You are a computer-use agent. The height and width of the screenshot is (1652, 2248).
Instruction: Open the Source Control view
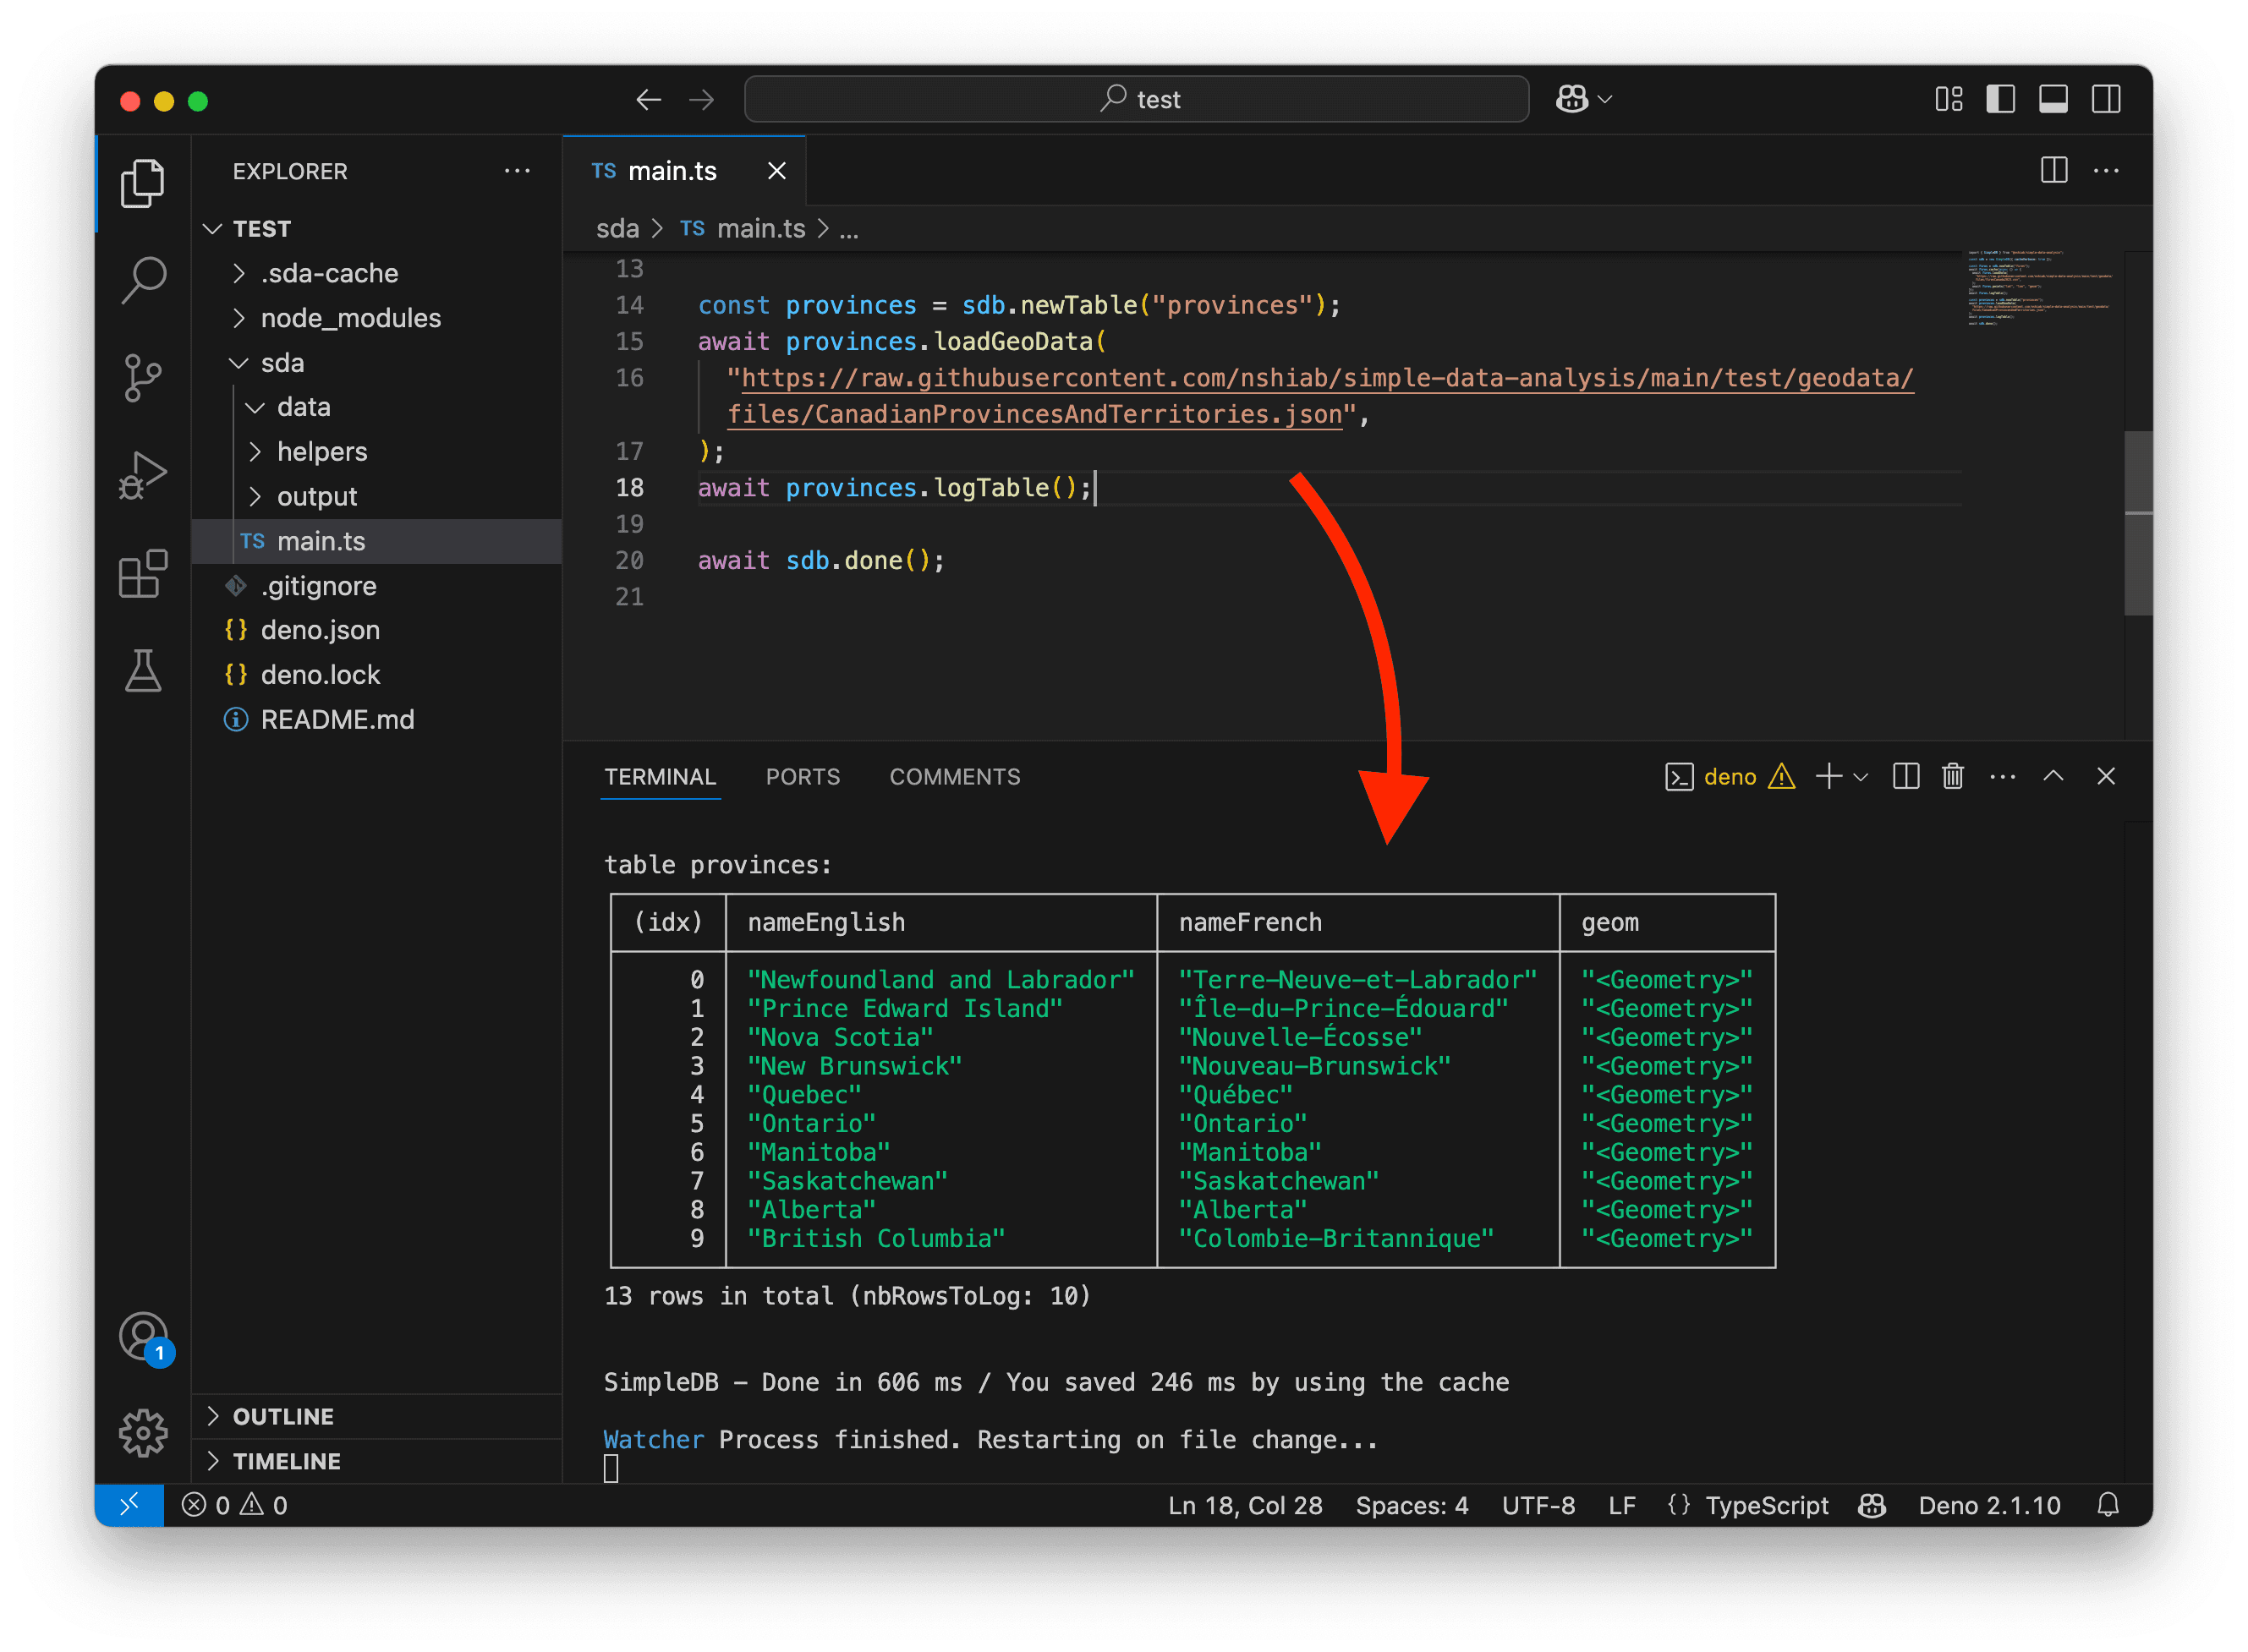tap(142, 377)
